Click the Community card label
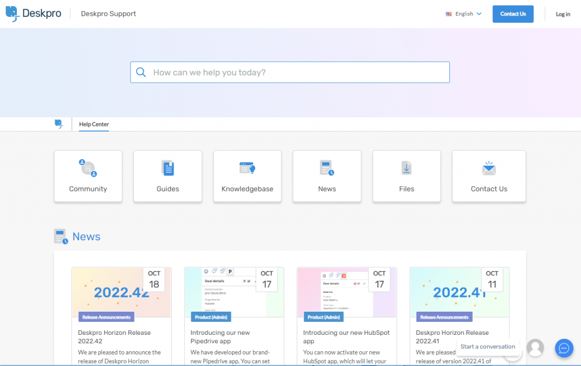Image resolution: width=581 pixels, height=366 pixels. pos(88,189)
